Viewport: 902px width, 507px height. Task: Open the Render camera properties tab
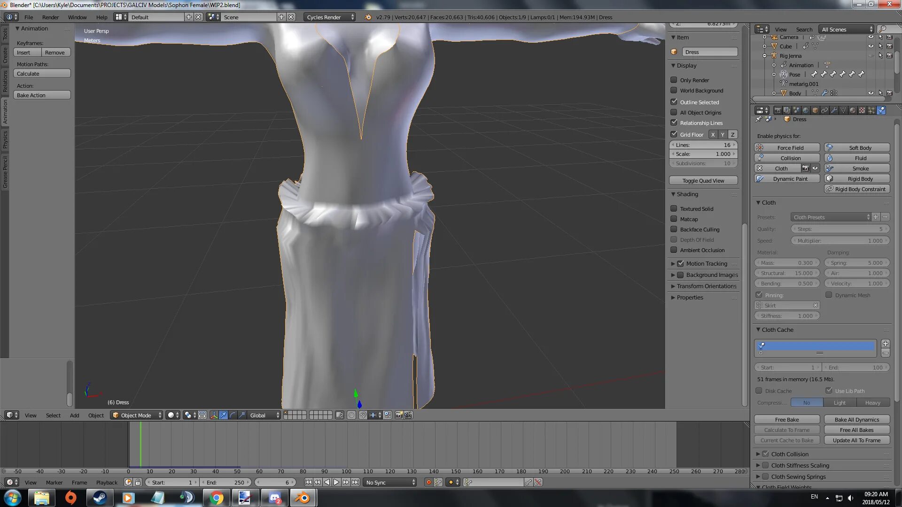(778, 110)
